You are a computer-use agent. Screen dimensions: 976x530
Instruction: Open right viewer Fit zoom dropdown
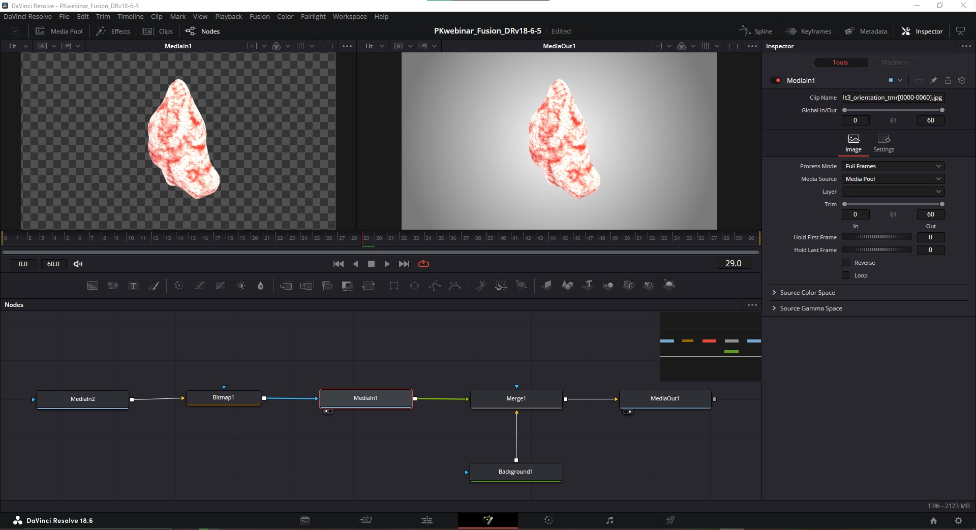click(x=374, y=46)
